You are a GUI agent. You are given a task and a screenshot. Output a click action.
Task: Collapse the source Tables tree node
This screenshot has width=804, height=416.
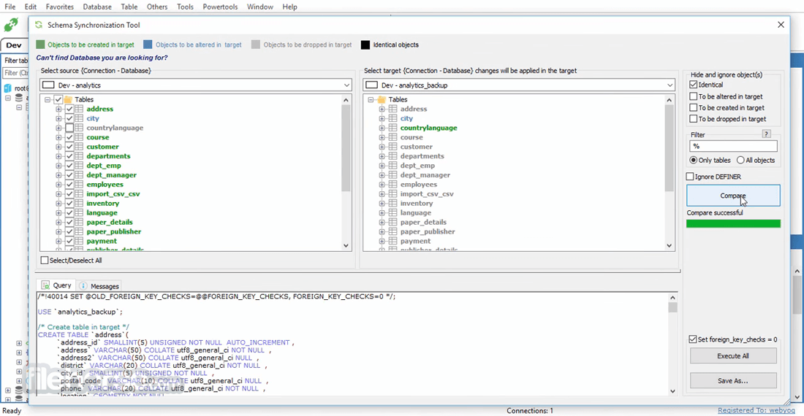pos(48,100)
